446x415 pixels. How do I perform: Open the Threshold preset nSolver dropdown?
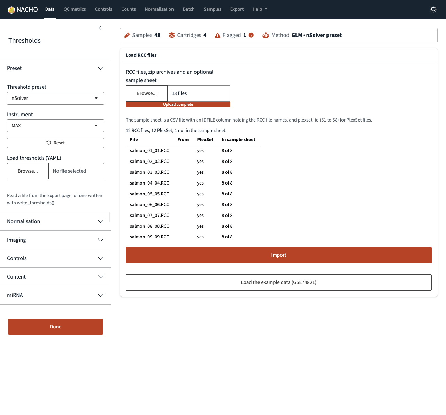click(x=55, y=98)
